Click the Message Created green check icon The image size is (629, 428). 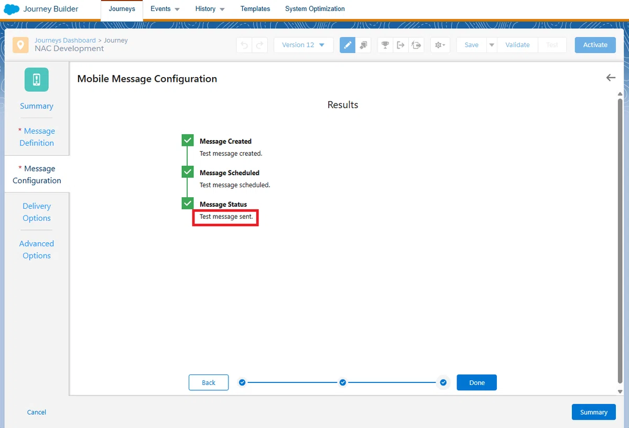[x=188, y=140]
